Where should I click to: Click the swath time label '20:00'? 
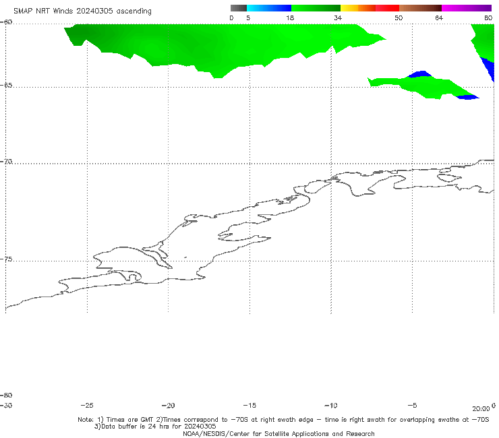481,409
